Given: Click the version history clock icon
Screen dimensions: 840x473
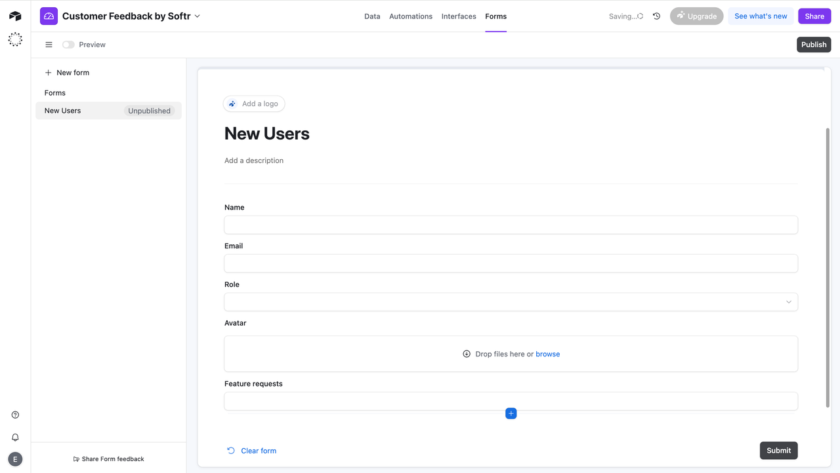Looking at the screenshot, I should [x=656, y=16].
